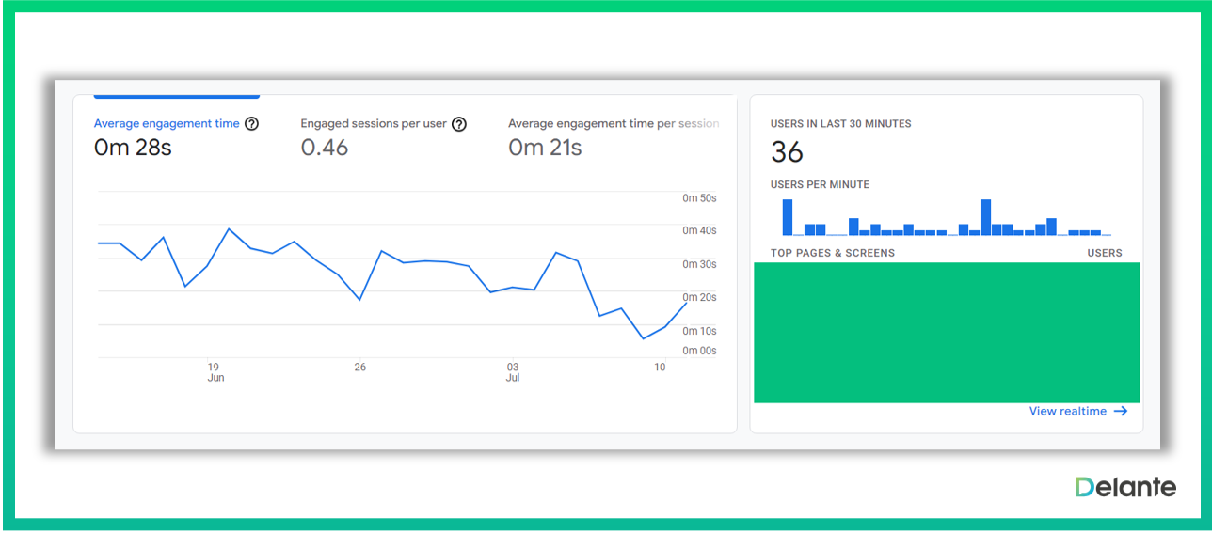Image resolution: width=1212 pixels, height=533 pixels.
Task: Click the tall middle bar in Users per minute
Action: point(985,217)
